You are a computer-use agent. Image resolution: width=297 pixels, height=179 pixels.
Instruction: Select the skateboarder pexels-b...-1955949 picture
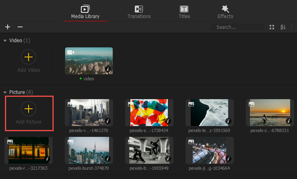click(x=149, y=150)
